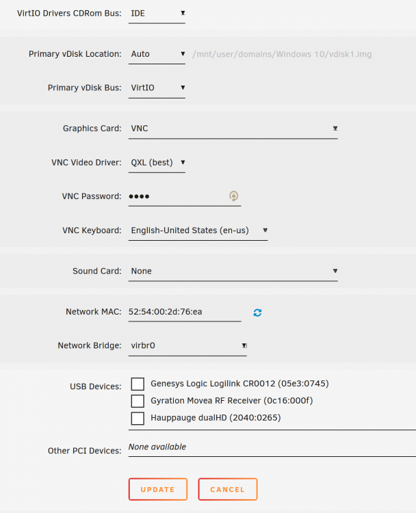Viewport: 416px width, 513px height.
Task: Open the Graphics Card VNC dropdown
Action: (233, 129)
